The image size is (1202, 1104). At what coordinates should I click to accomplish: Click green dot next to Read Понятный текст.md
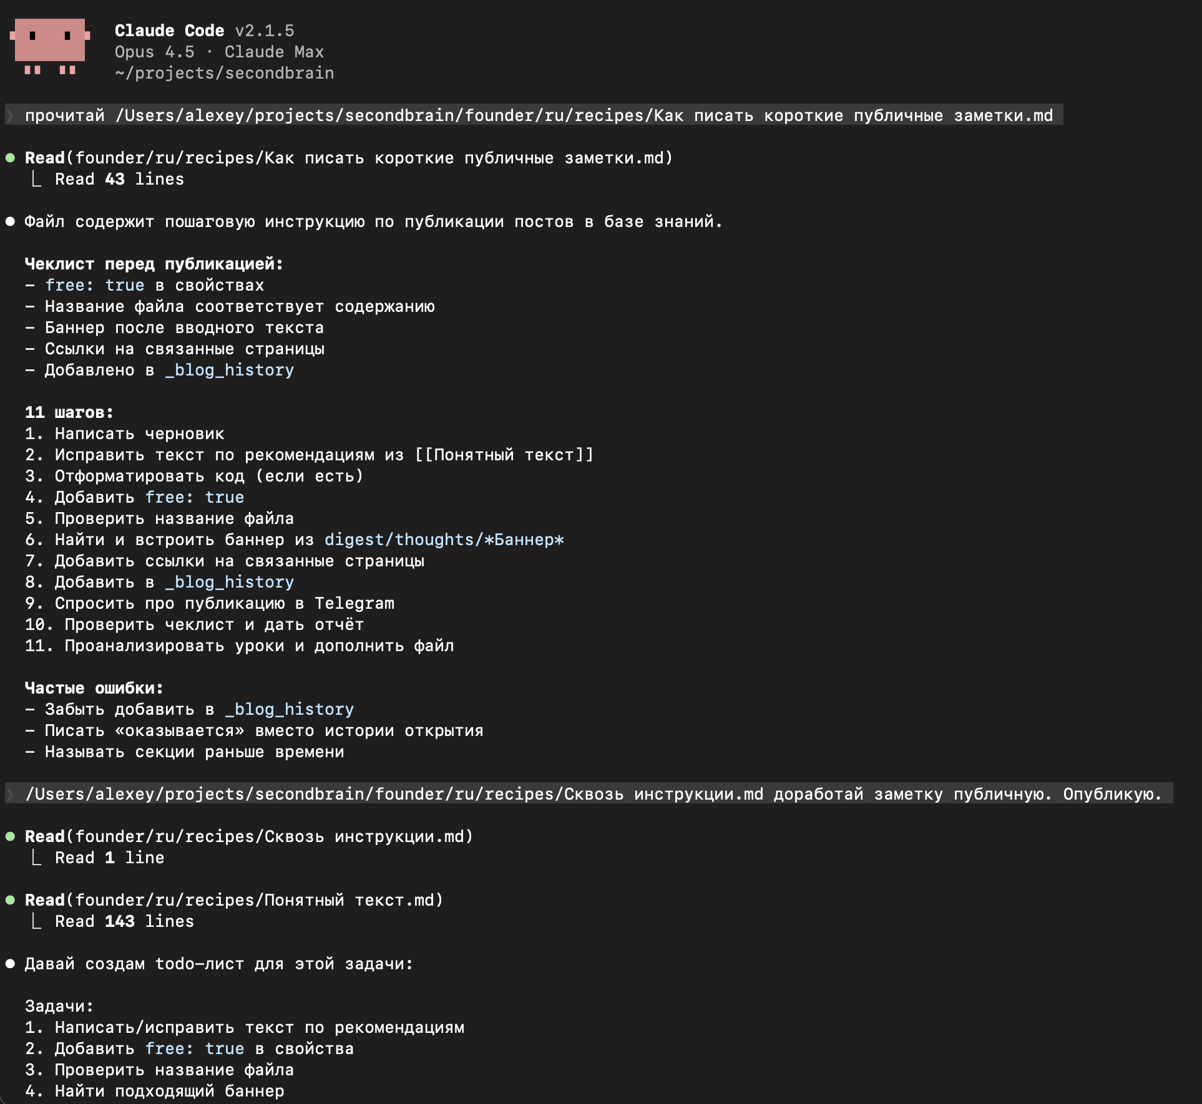tap(10, 900)
